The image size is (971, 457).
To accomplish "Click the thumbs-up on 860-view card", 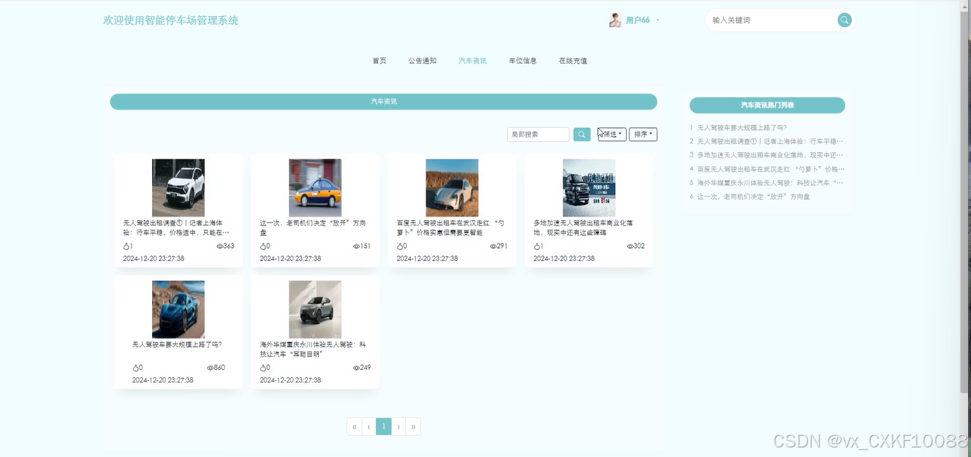I will click(x=135, y=368).
